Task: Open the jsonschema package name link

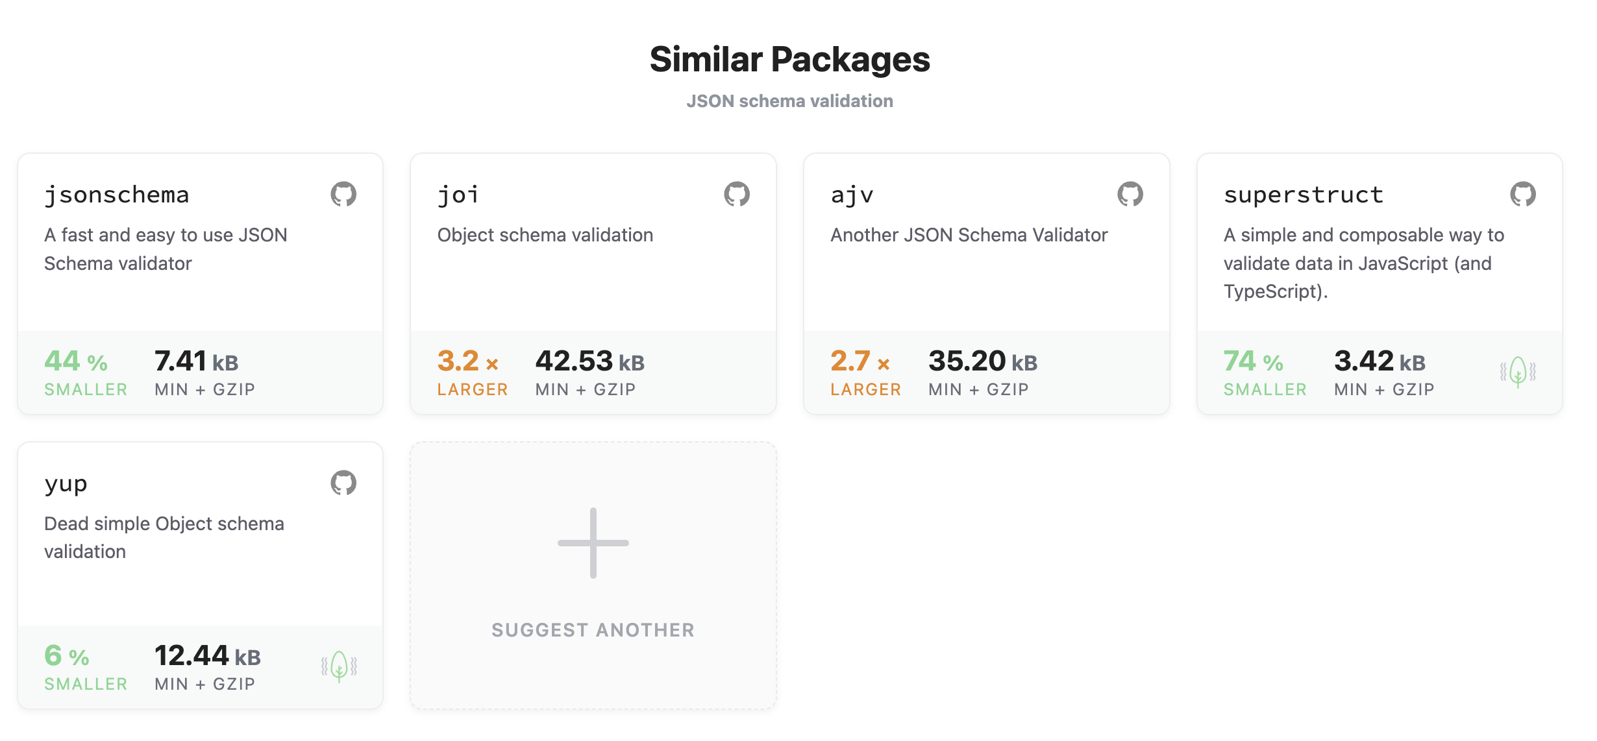Action: 117,195
